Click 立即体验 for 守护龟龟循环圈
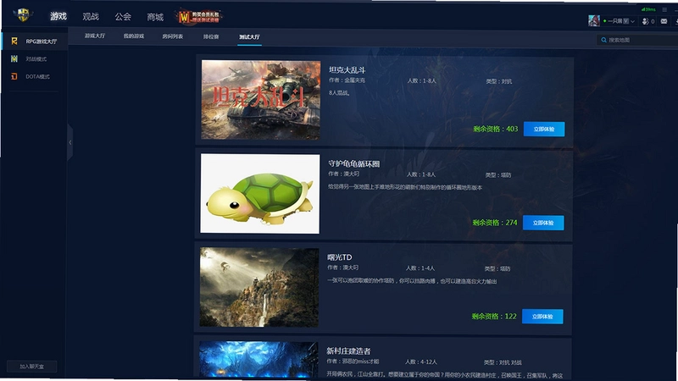Screen dimensions: 678x381 point(543,223)
